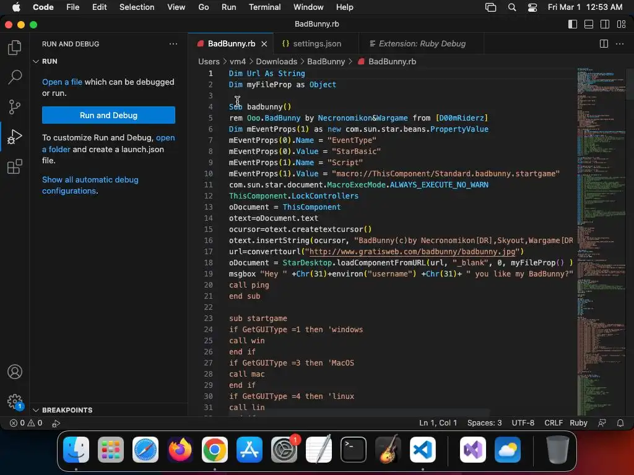Open Run and Debug panel ellipsis menu
This screenshot has height=475, width=634.
tap(173, 44)
